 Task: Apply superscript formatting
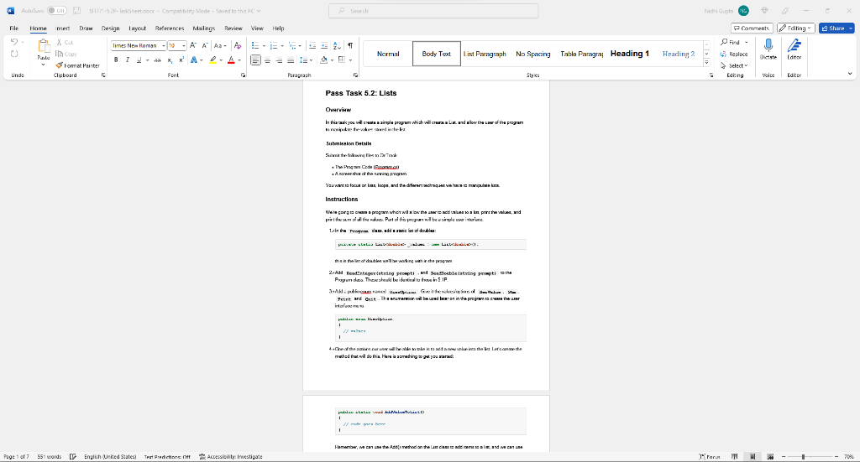click(x=181, y=60)
